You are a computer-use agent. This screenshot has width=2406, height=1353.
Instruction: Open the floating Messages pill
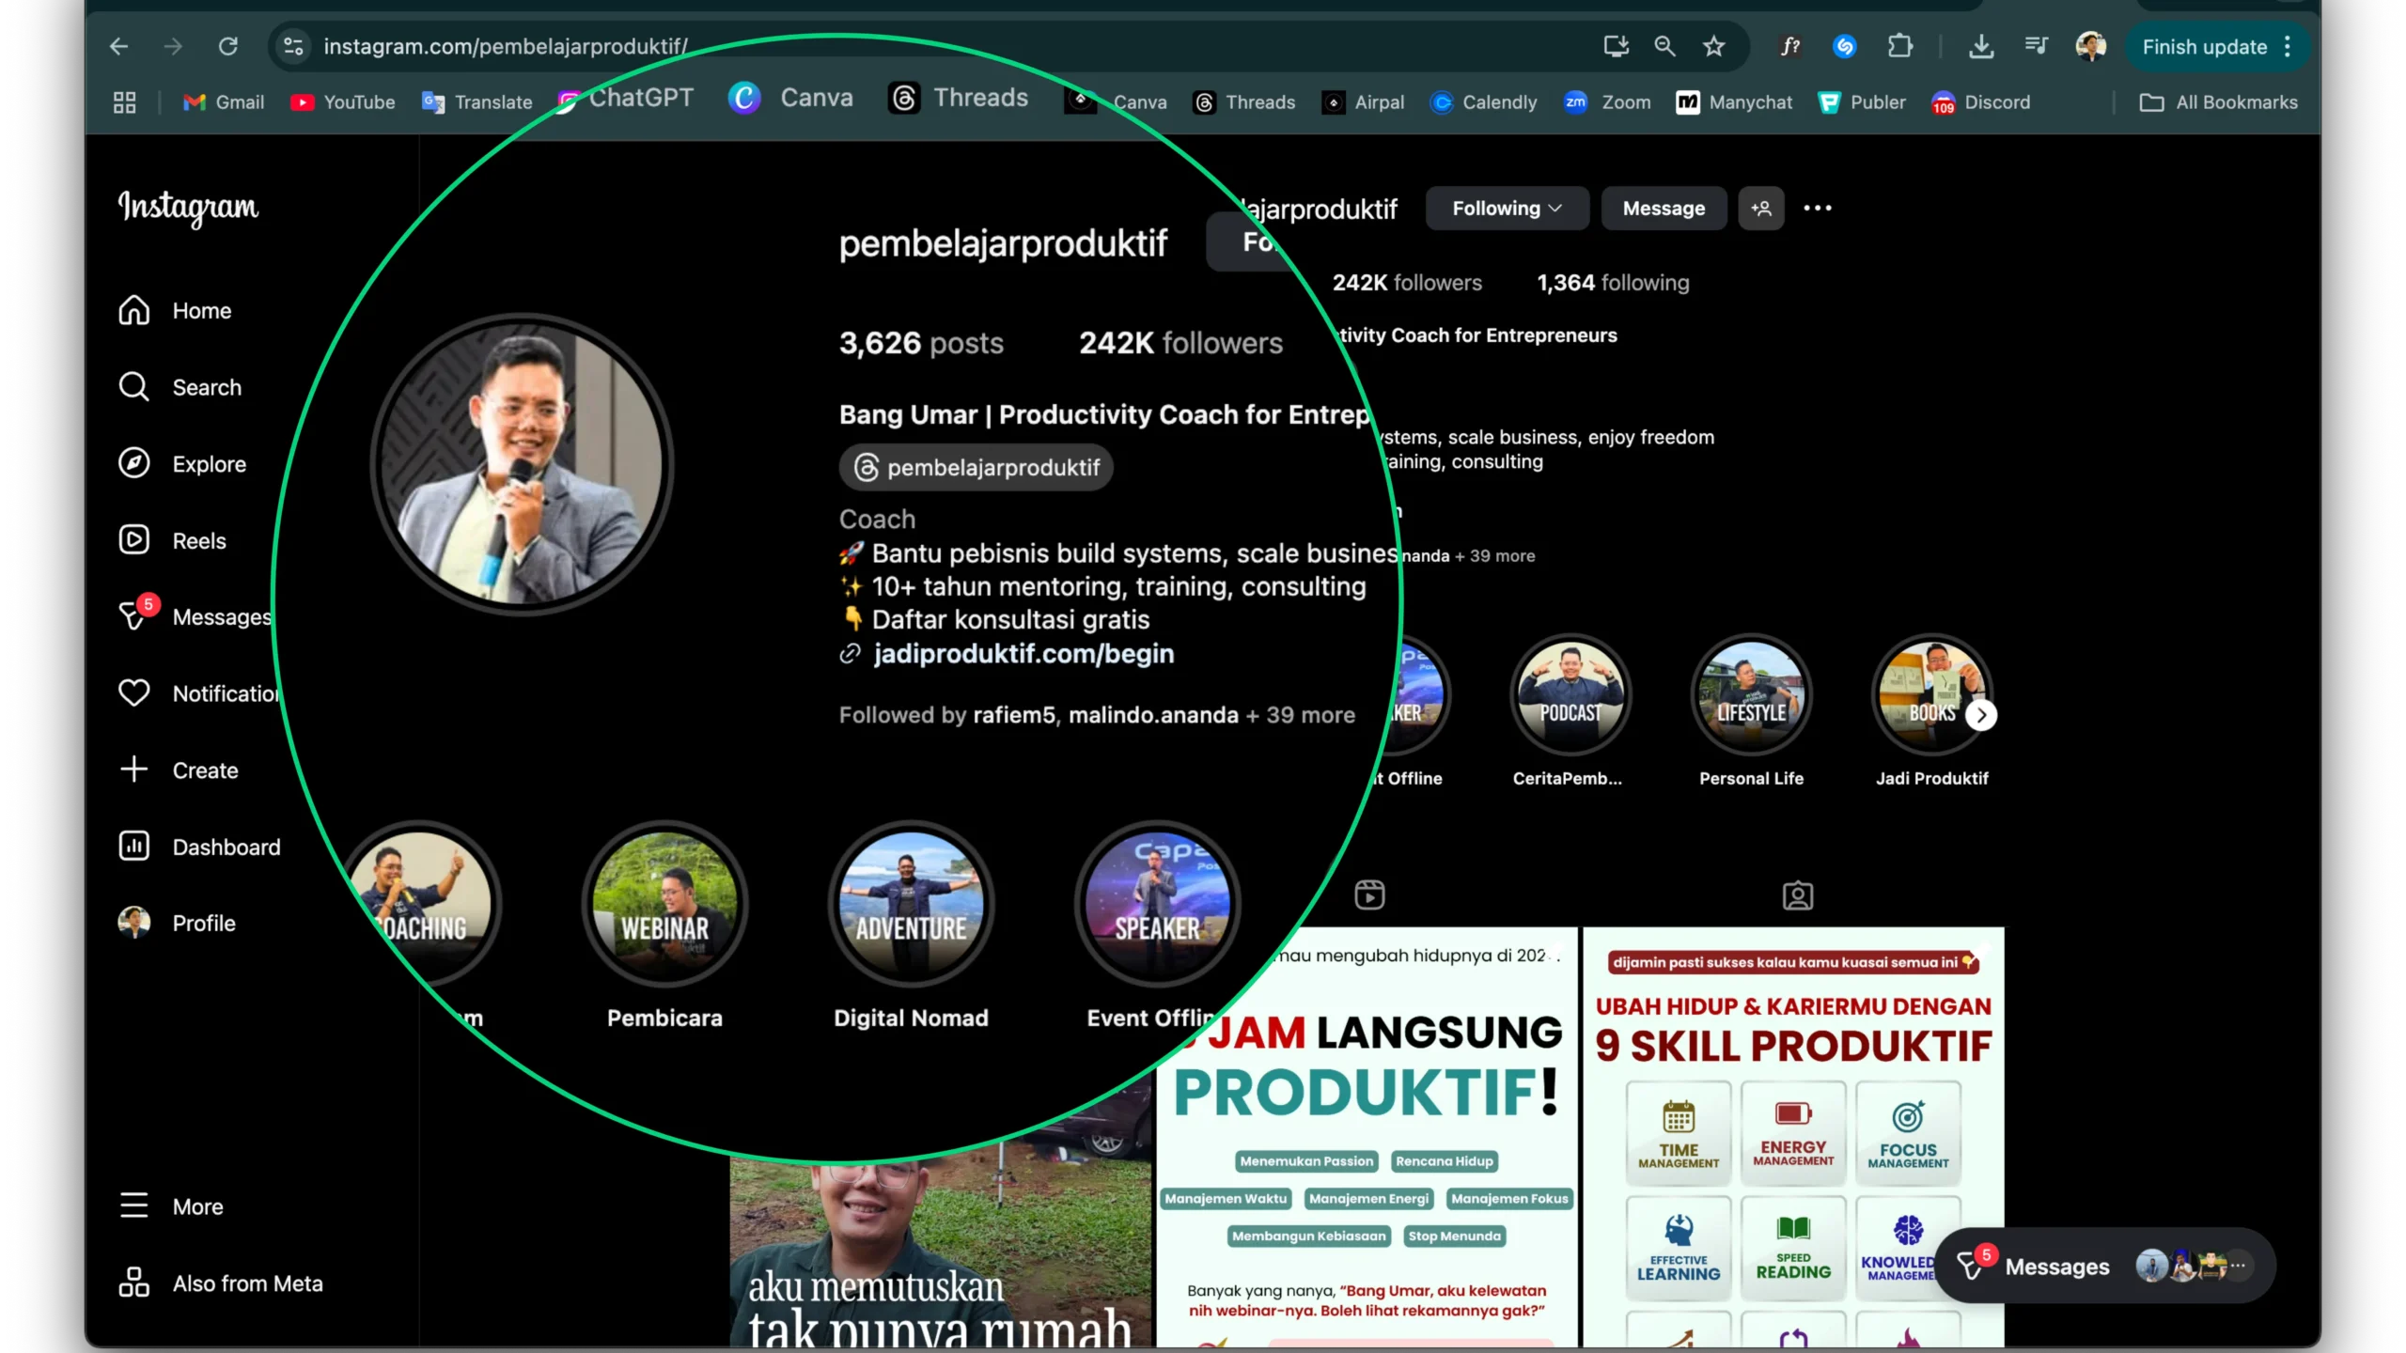(2106, 1266)
